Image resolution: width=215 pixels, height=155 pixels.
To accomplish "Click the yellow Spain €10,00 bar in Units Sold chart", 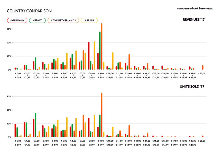I will click(113, 132).
